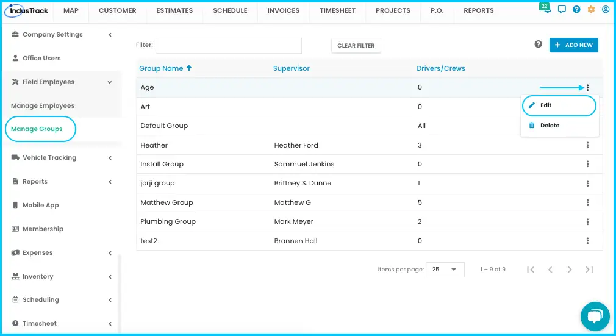Open the three-dot menu for Heather row
The image size is (616, 336).
click(x=587, y=145)
